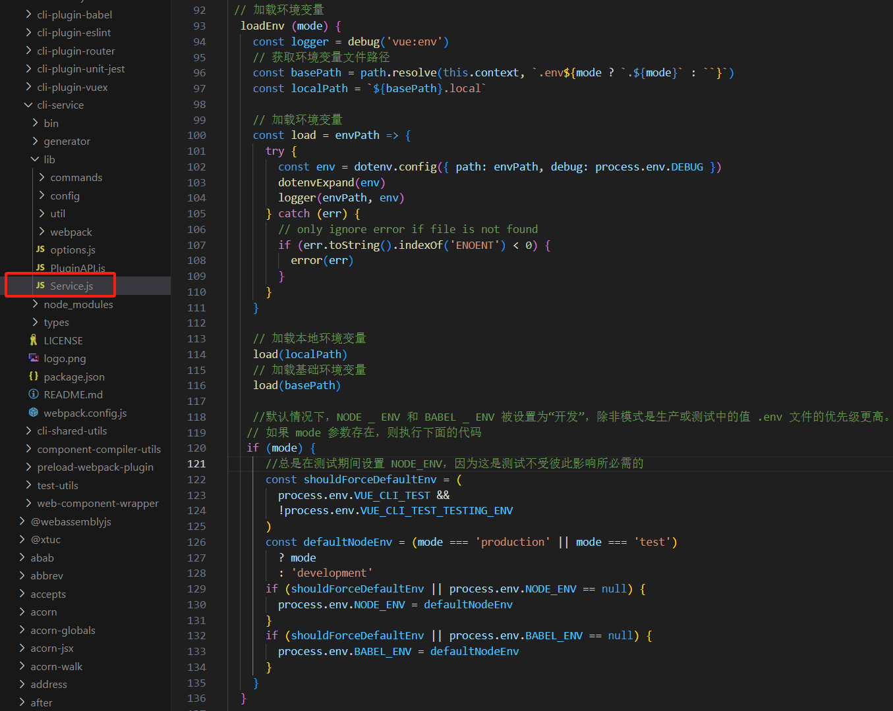The image size is (893, 711).
Task: Expand the after folder
Action: 22,702
